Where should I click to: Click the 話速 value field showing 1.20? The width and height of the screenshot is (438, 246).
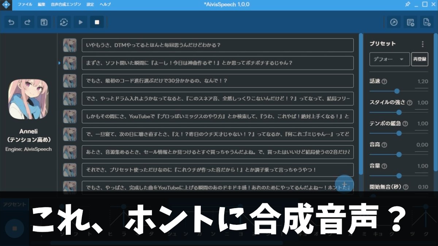point(422,82)
